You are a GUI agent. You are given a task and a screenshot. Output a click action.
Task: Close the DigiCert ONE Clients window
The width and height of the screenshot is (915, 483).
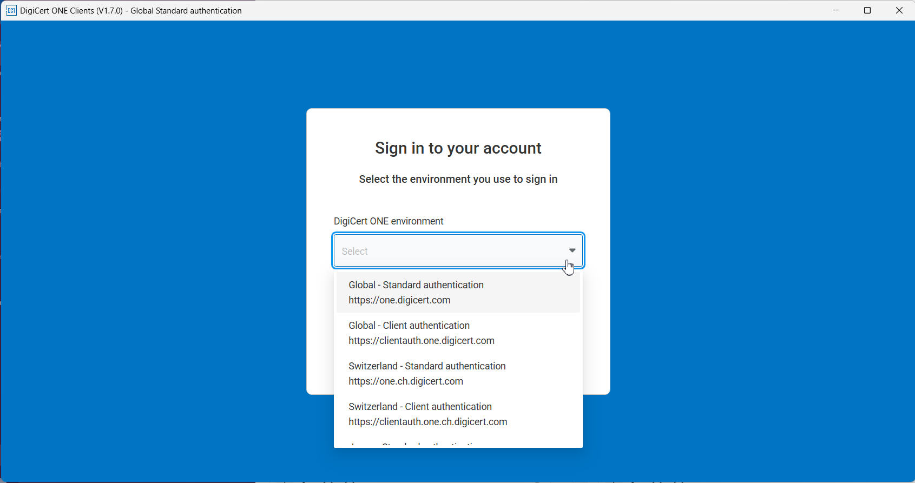[x=899, y=10]
